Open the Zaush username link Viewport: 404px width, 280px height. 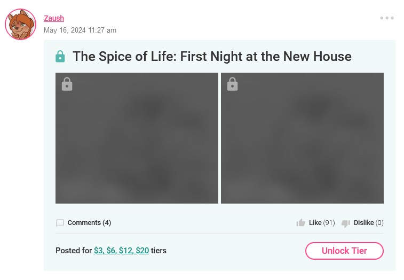pos(53,18)
